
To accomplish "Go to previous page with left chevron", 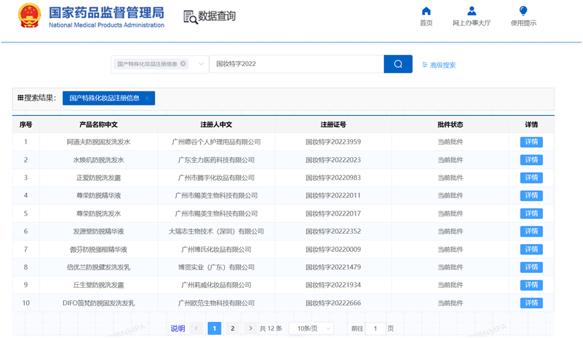I will point(197,328).
